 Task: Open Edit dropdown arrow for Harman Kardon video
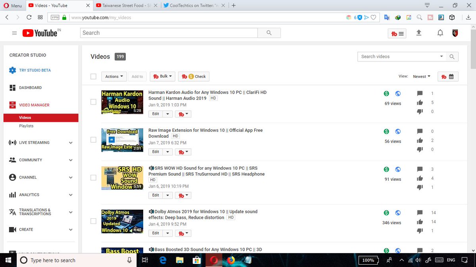[168, 114]
